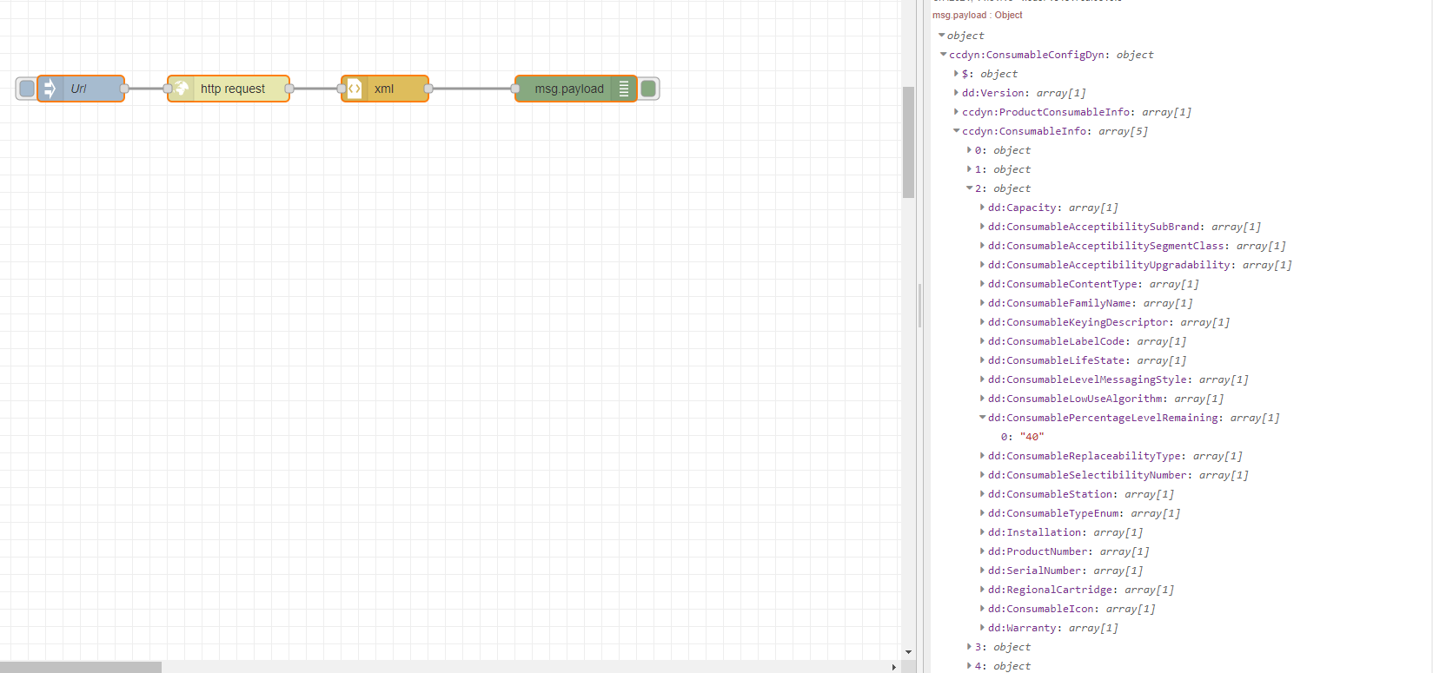1433x673 pixels.
Task: Click the sidebar separator drag handle
Action: [x=919, y=306]
